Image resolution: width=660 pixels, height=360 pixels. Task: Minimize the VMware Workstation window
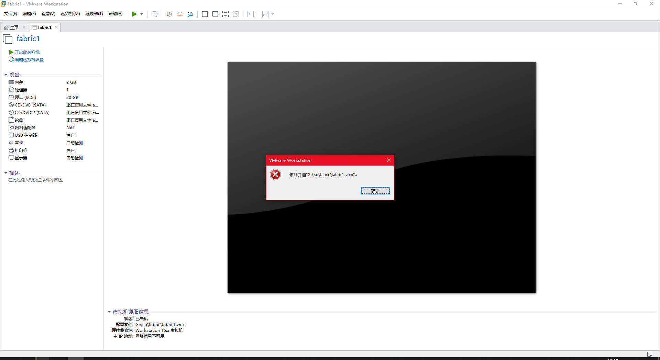pyautogui.click(x=620, y=4)
